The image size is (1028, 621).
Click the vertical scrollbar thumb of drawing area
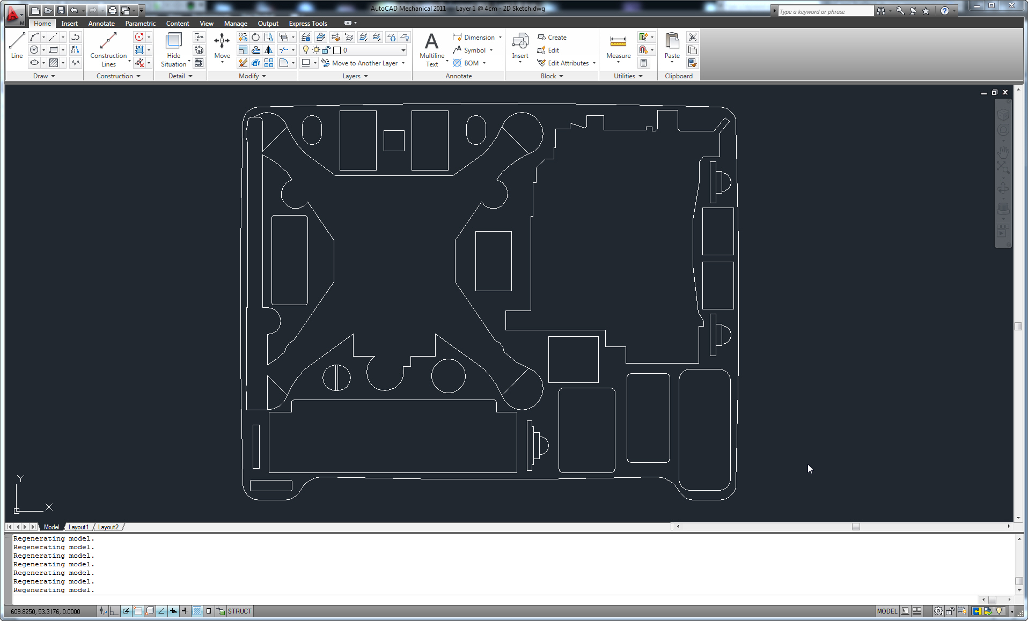[x=1018, y=326]
